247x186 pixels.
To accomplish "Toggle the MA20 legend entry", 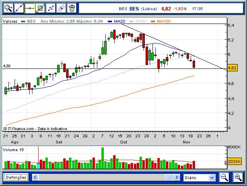I will click(116, 21).
